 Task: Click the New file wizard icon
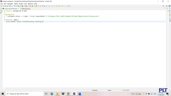click(x=2, y=6)
